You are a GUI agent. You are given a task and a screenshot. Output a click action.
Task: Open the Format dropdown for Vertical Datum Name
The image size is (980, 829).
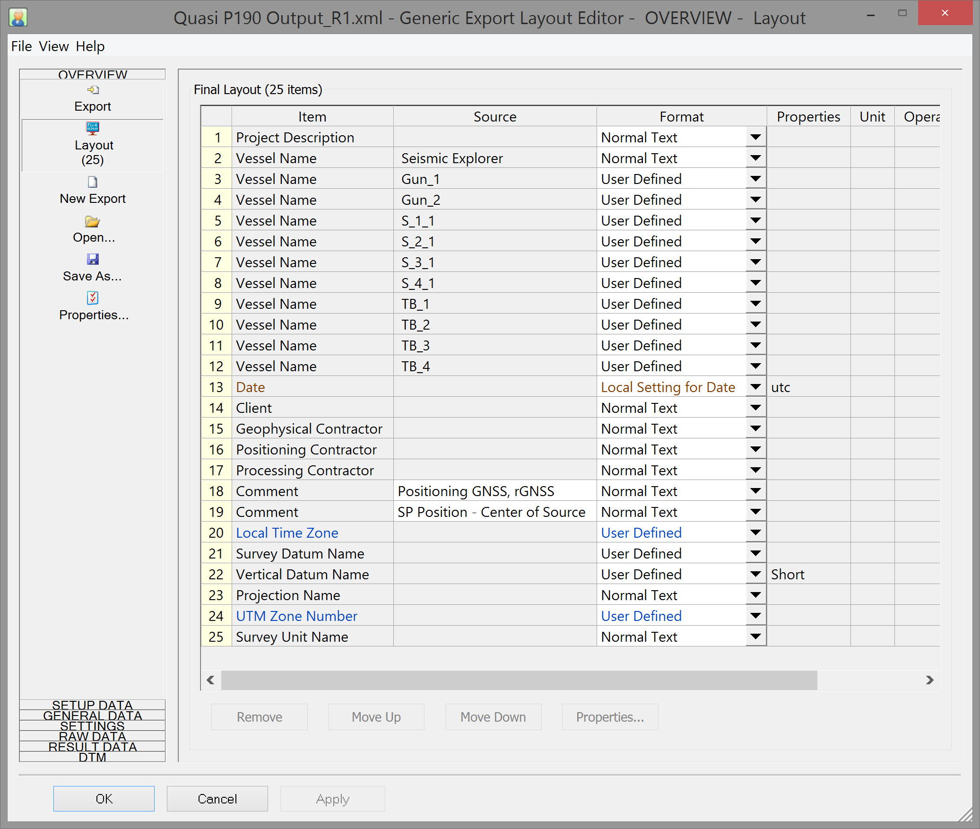click(x=755, y=575)
